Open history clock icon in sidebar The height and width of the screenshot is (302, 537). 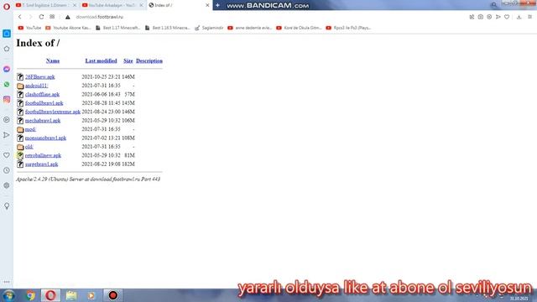[x=7, y=170]
